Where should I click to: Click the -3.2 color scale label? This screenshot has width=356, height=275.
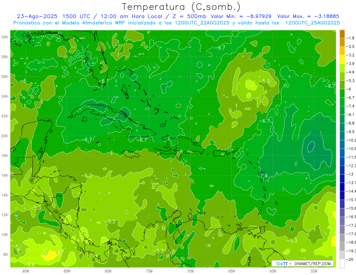pos(351,55)
